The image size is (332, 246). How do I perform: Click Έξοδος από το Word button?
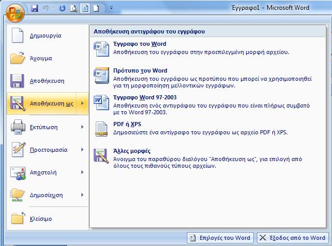click(x=293, y=238)
